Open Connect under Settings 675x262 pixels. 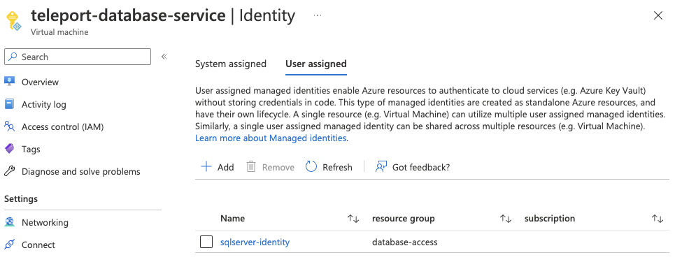click(x=38, y=245)
